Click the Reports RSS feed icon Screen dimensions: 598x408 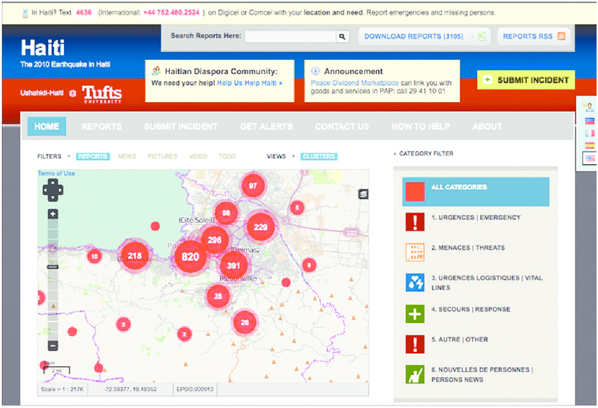click(x=561, y=36)
